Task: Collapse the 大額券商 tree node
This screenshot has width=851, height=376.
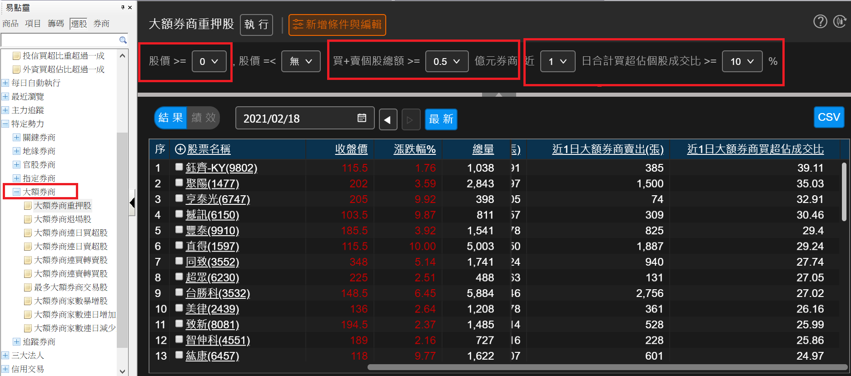Action: click(x=16, y=192)
